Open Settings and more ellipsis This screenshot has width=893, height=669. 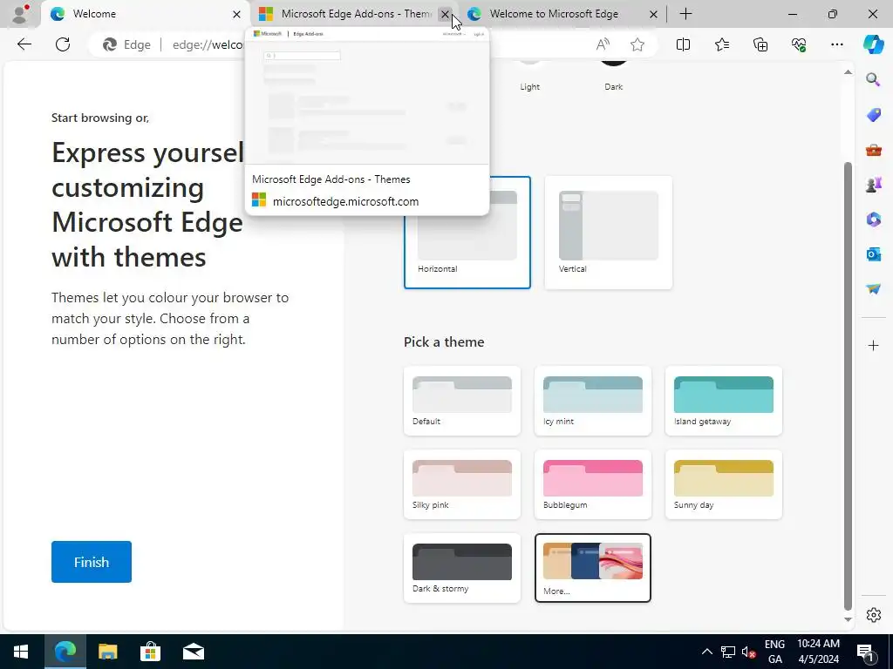point(836,44)
